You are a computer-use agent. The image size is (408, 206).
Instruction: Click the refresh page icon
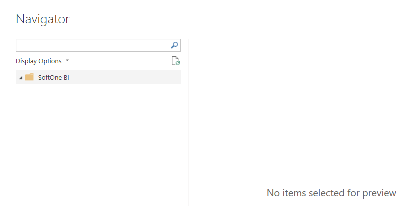[175, 61]
